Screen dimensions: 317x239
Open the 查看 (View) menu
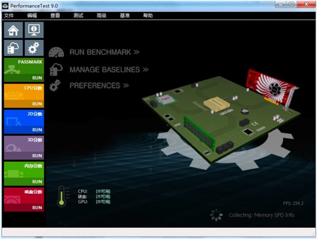click(x=55, y=16)
